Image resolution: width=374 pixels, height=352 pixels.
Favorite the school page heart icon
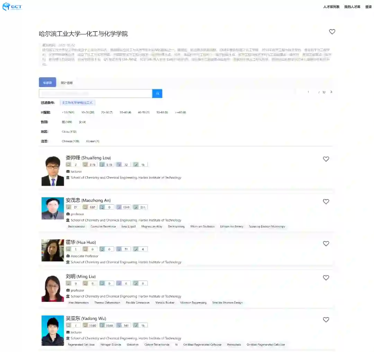[332, 32]
